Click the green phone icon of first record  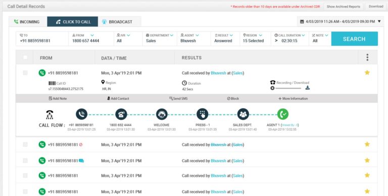click(x=42, y=73)
